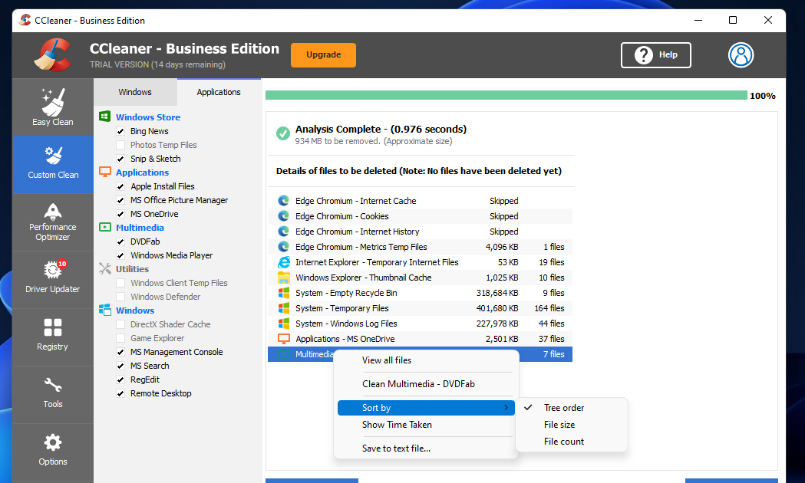Click the Utilities wrench category icon
Image resolution: width=805 pixels, height=483 pixels.
click(104, 268)
